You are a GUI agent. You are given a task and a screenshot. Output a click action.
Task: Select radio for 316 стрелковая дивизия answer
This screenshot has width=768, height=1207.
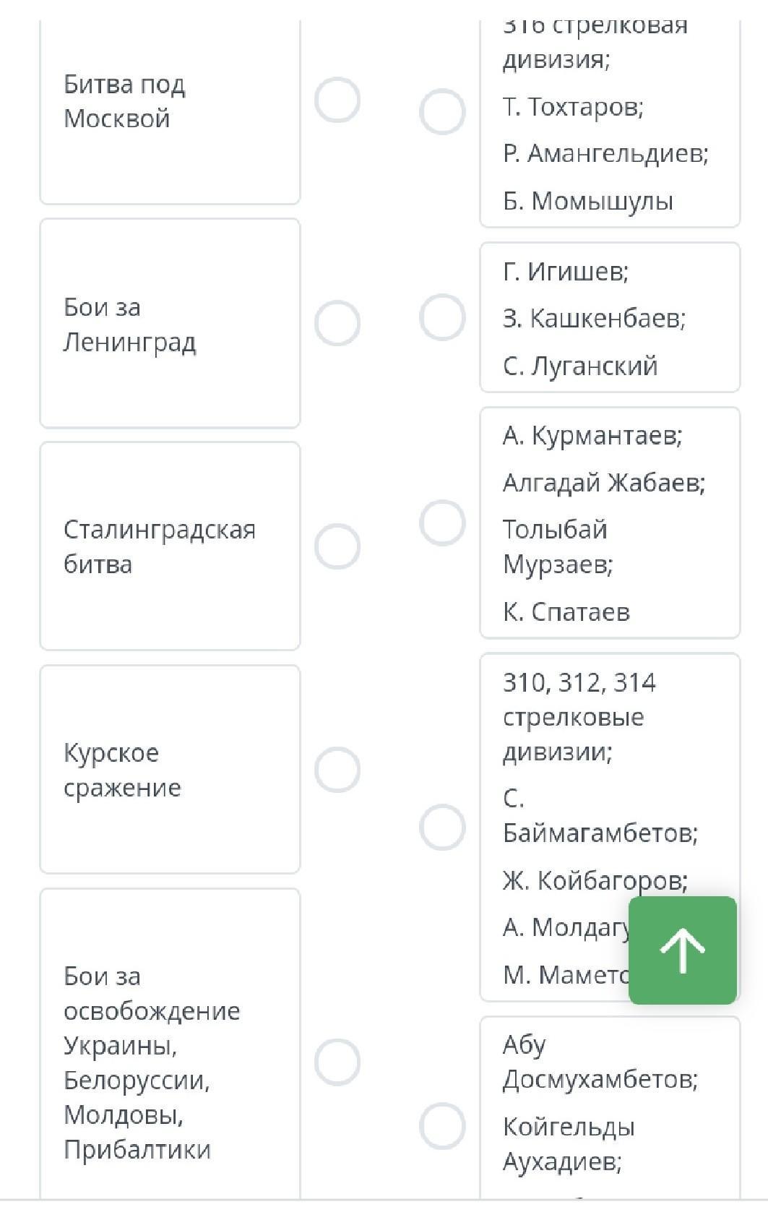tap(442, 112)
